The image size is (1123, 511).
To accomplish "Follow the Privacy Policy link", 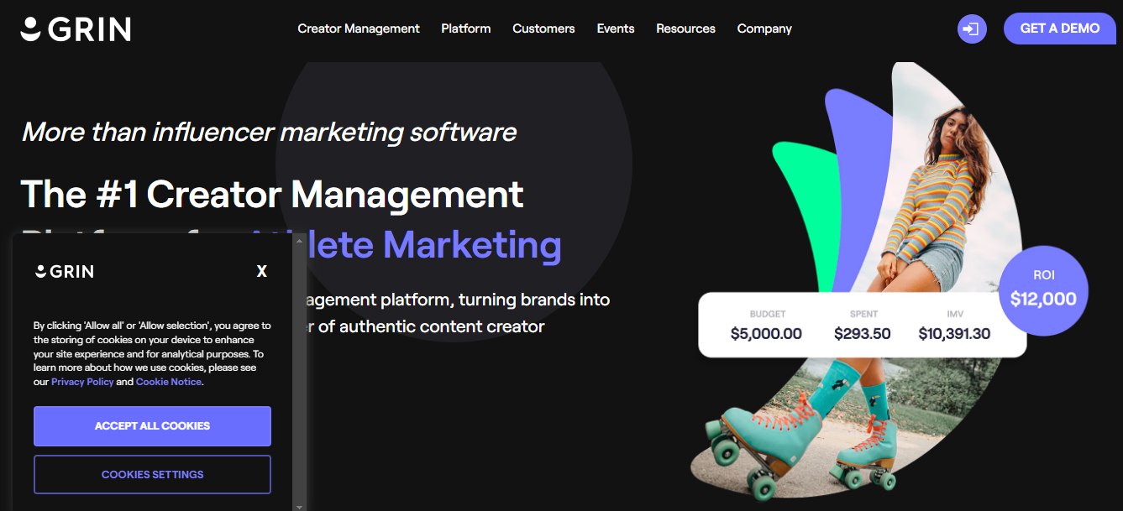I will pos(82,382).
